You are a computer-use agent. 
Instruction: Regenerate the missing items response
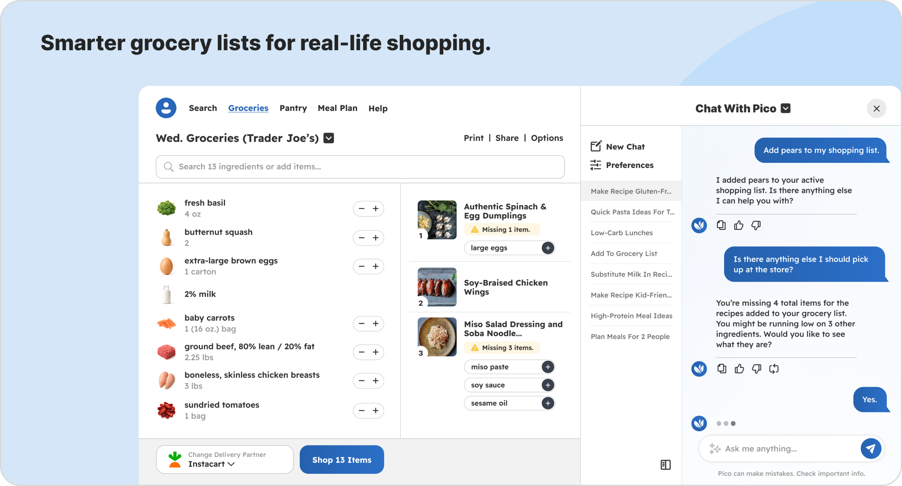tap(774, 369)
